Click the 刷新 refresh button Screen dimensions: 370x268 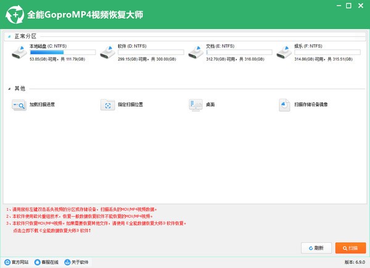pyautogui.click(x=316, y=248)
